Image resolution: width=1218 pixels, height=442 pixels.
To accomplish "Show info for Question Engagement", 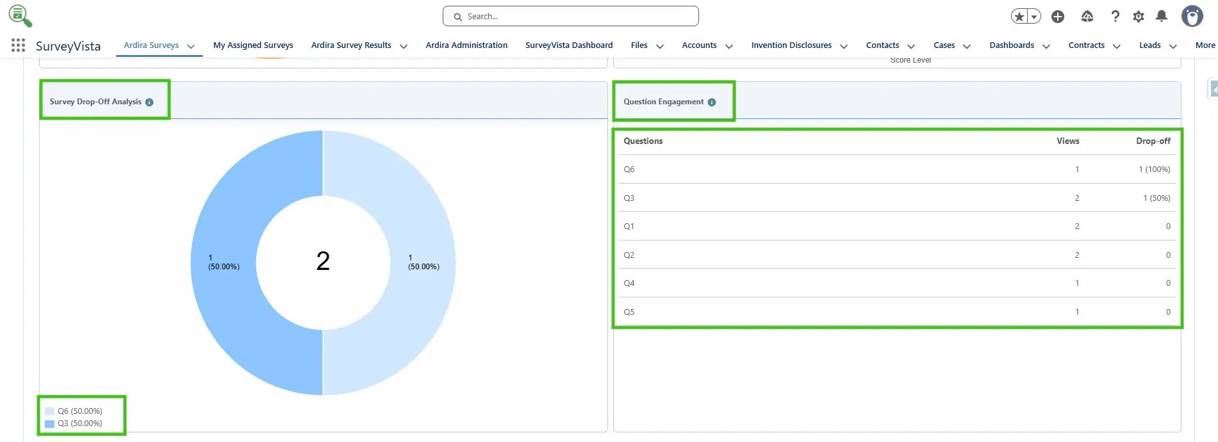I will (x=712, y=102).
